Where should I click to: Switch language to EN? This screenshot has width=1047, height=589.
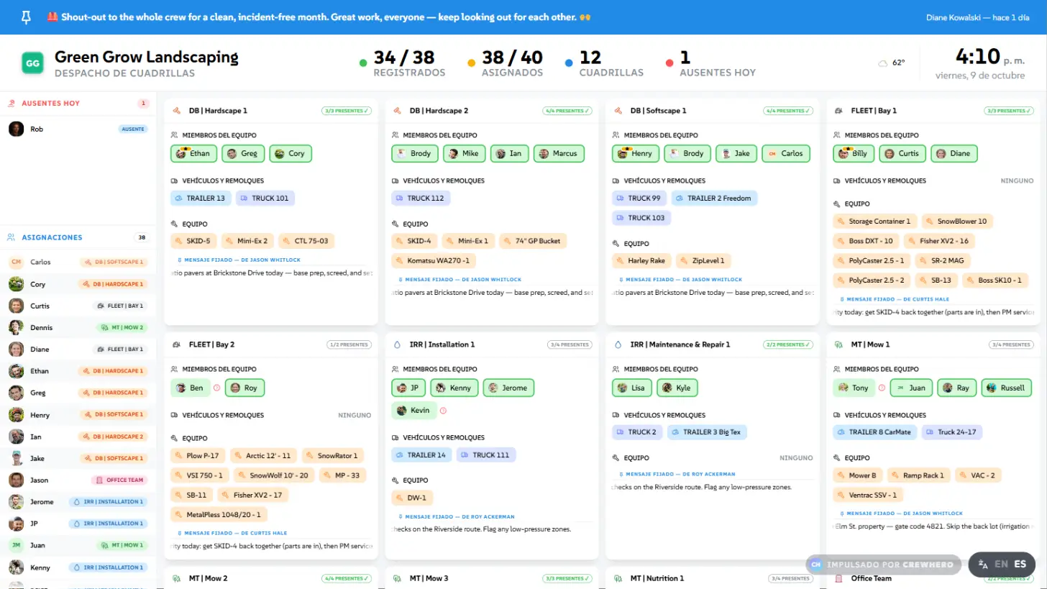point(1001,565)
